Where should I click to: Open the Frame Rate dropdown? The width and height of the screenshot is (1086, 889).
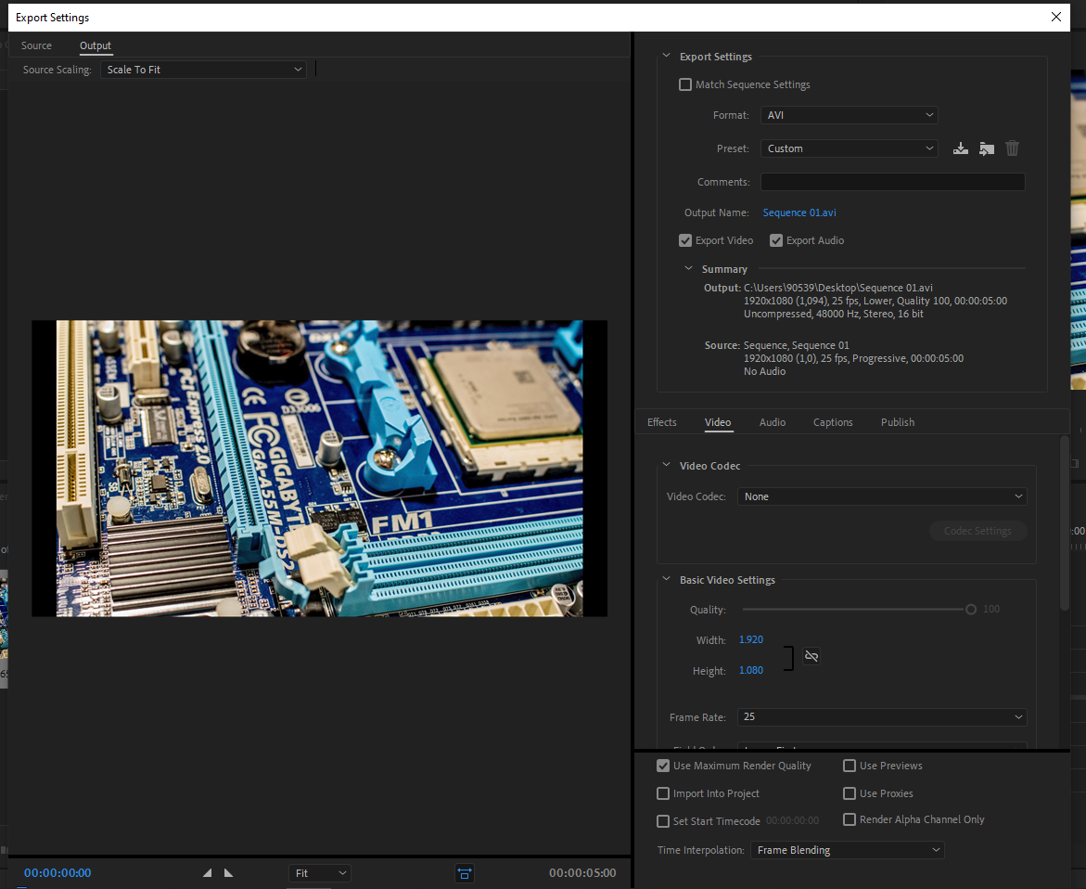pyautogui.click(x=882, y=717)
